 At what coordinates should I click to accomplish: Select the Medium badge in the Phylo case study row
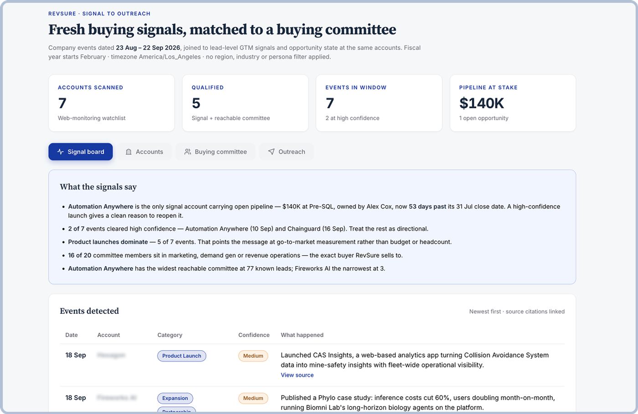tap(253, 398)
